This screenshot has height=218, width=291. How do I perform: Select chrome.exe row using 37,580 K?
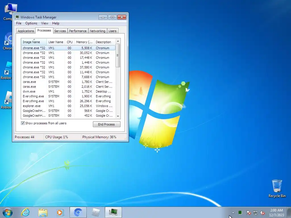tap(68, 67)
